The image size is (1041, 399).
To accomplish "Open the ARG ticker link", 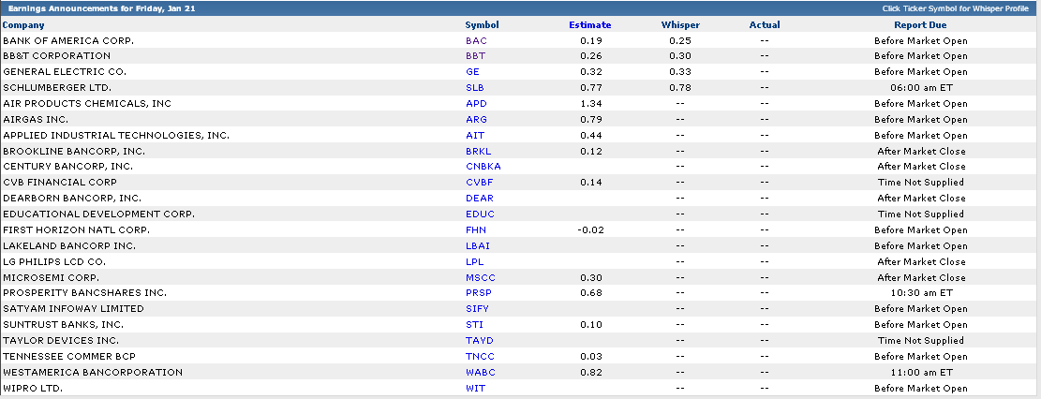I will [476, 120].
